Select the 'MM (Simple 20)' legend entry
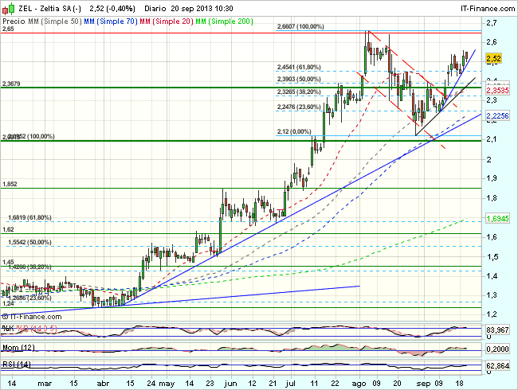The image size is (518, 390). click(167, 21)
